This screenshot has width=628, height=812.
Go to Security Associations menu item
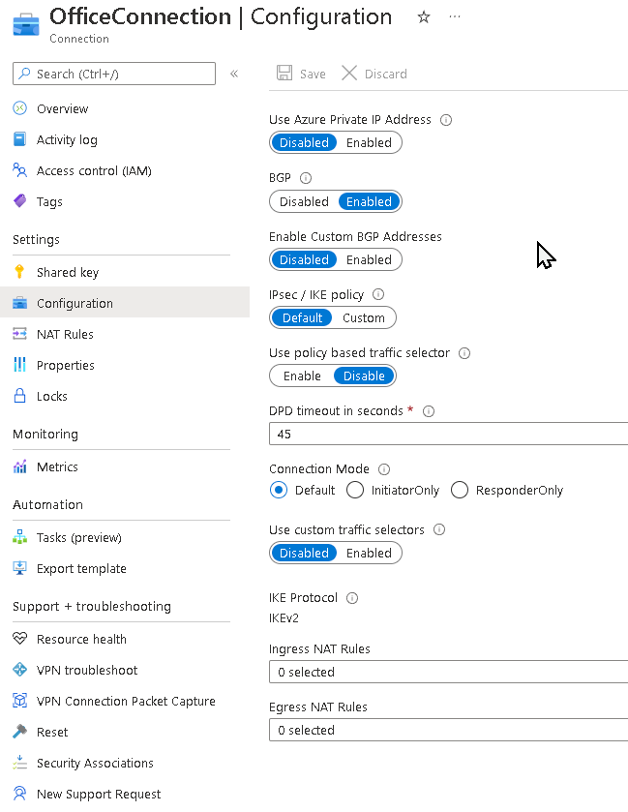pos(95,764)
